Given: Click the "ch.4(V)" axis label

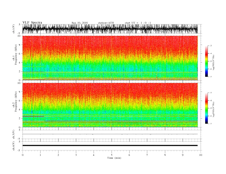Looking at the screenshot, I should click(x=14, y=146).
